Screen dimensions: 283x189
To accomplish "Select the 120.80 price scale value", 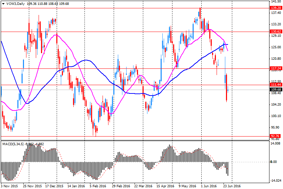I will [x=276, y=58].
